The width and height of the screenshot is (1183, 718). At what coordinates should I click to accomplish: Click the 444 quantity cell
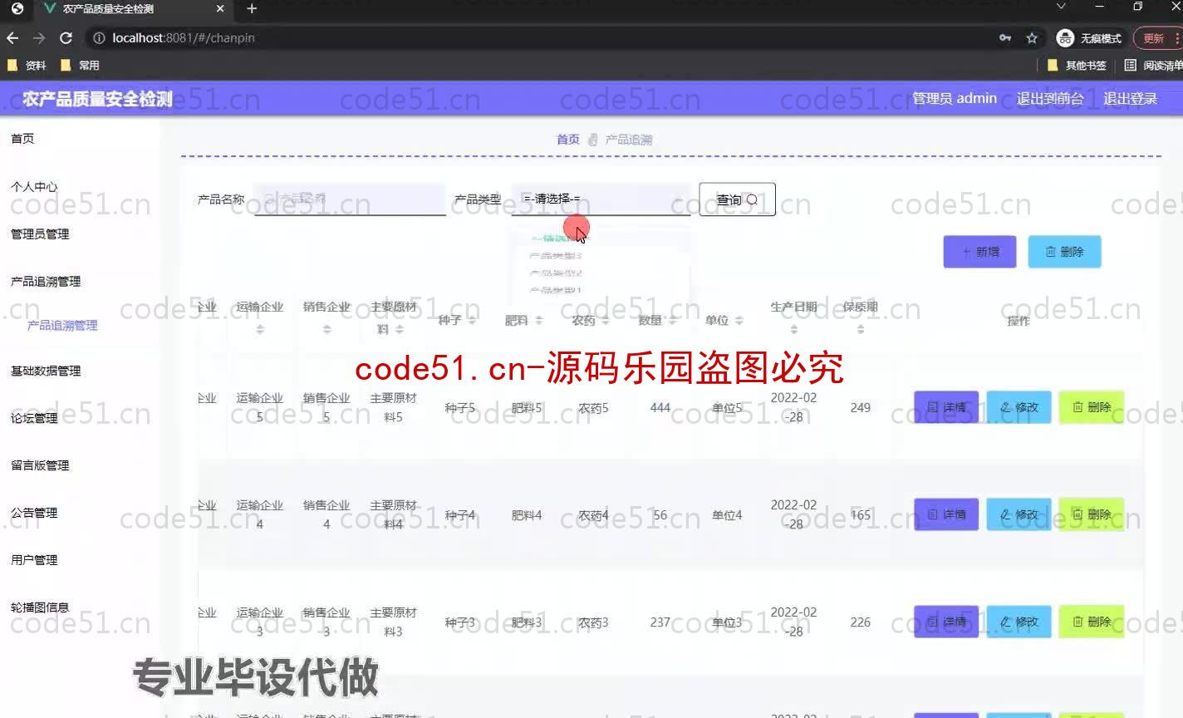click(x=660, y=408)
